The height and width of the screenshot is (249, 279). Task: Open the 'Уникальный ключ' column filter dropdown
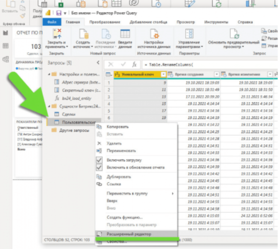tap(163, 74)
